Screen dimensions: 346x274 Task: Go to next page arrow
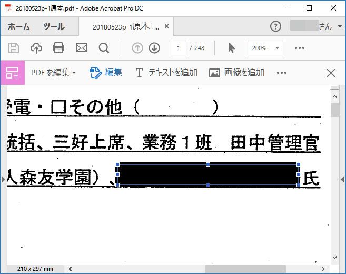click(154, 48)
